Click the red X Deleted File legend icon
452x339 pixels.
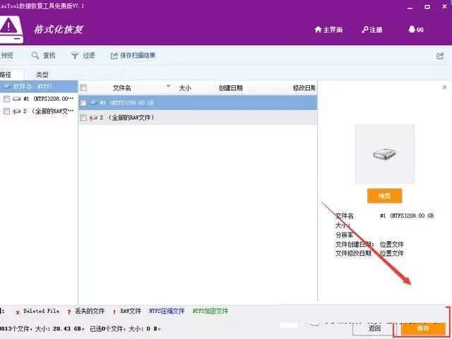pyautogui.click(x=18, y=312)
